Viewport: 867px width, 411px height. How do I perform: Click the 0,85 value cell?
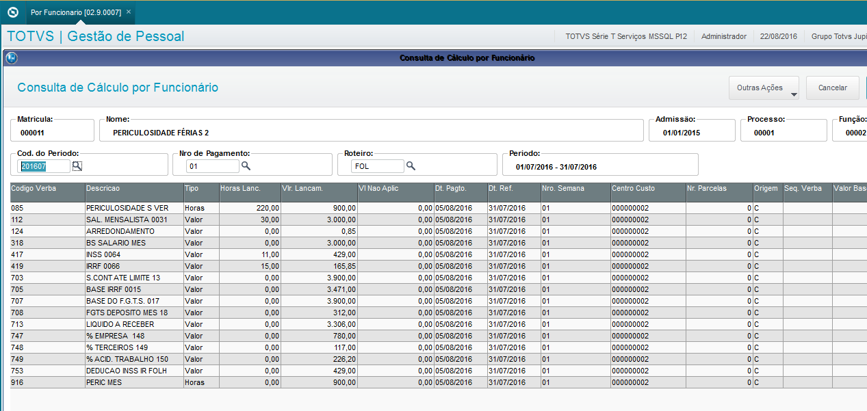pos(319,231)
